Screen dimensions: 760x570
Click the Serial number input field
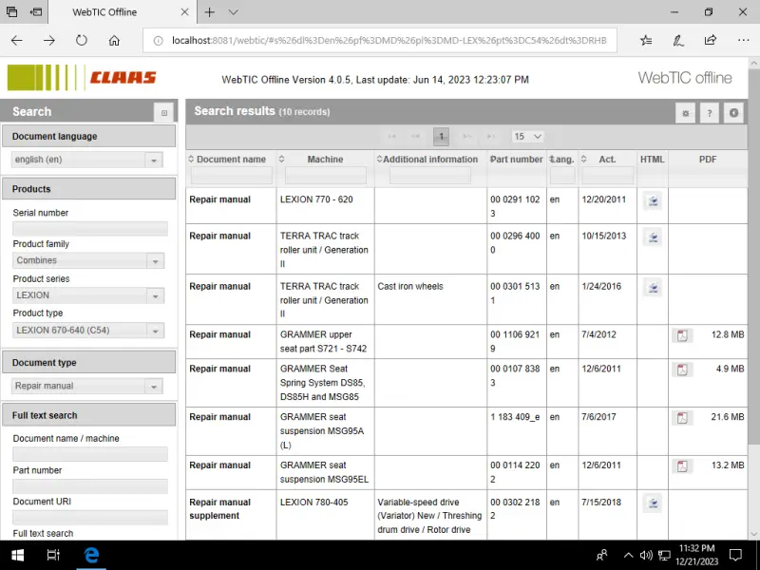pos(89,229)
